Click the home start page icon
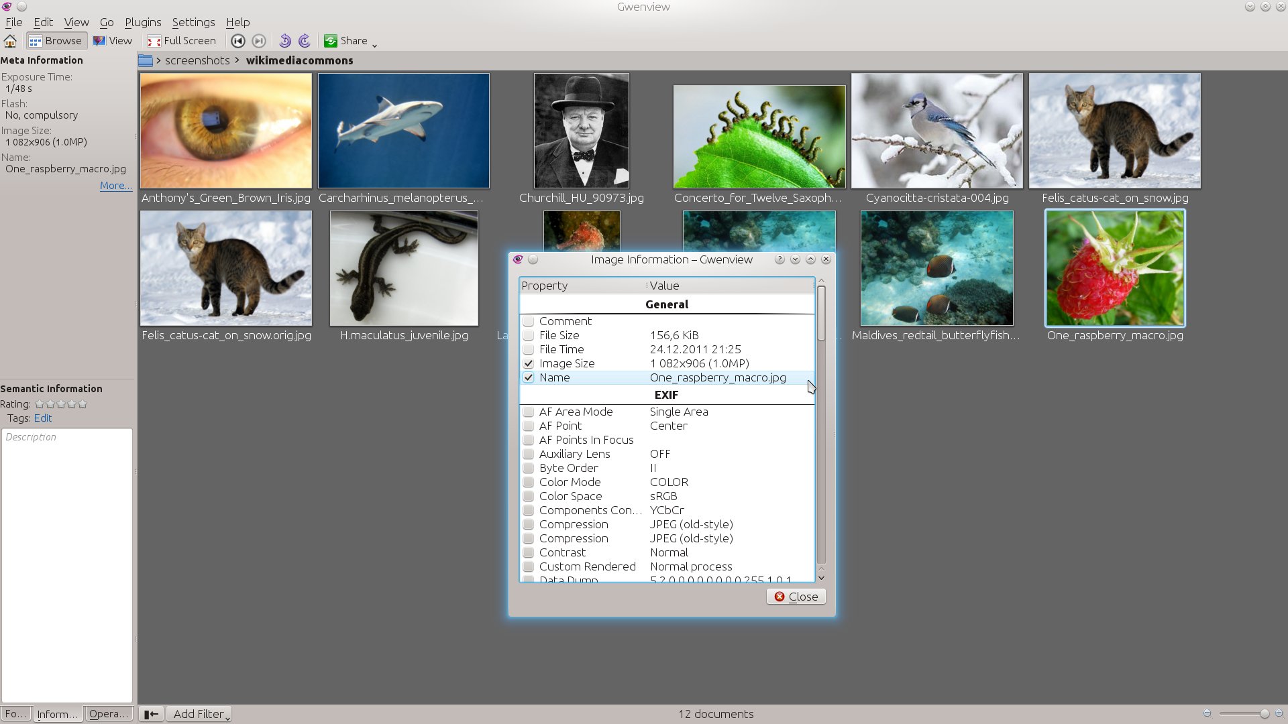 click(10, 41)
